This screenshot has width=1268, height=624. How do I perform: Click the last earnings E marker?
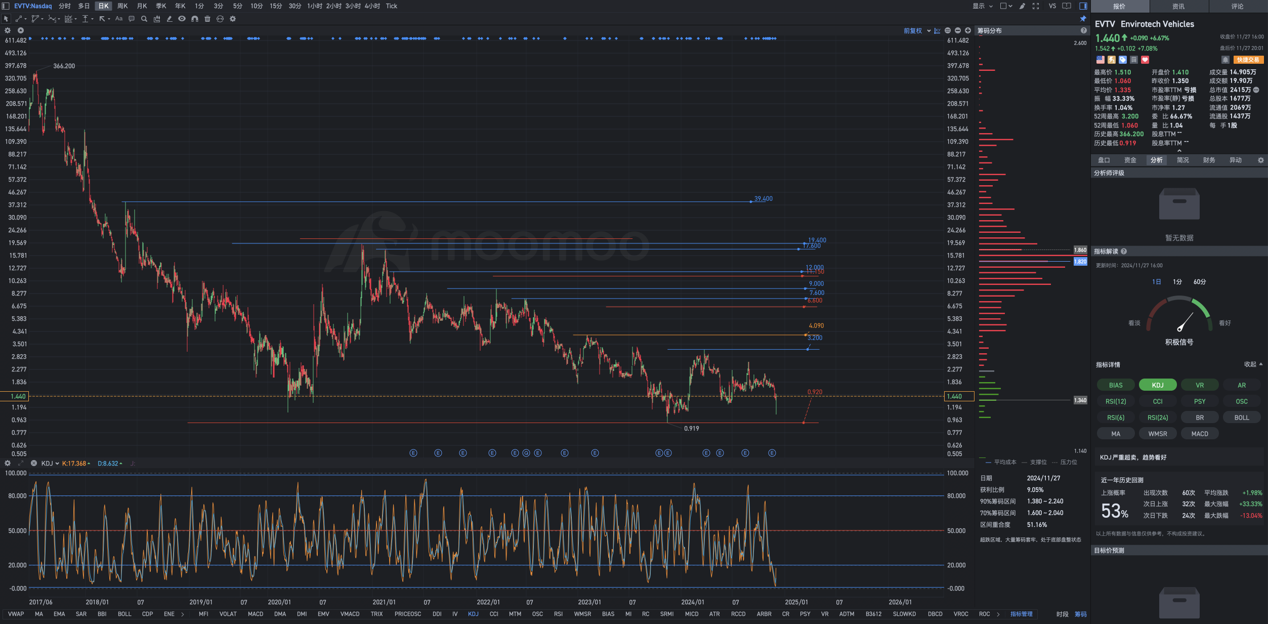click(772, 453)
